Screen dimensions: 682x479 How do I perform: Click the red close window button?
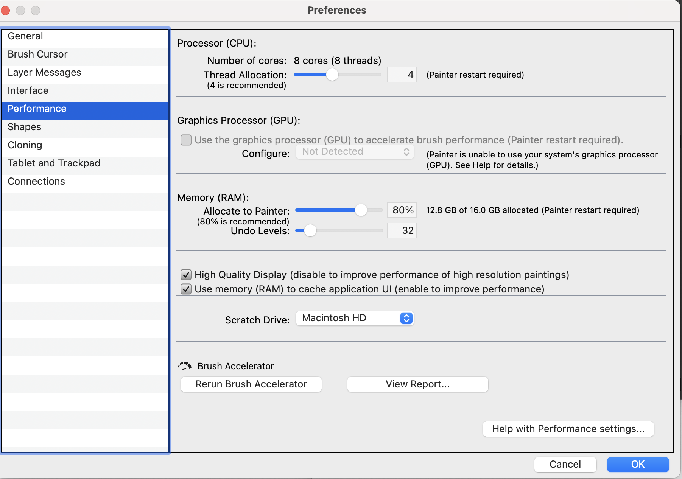click(6, 10)
